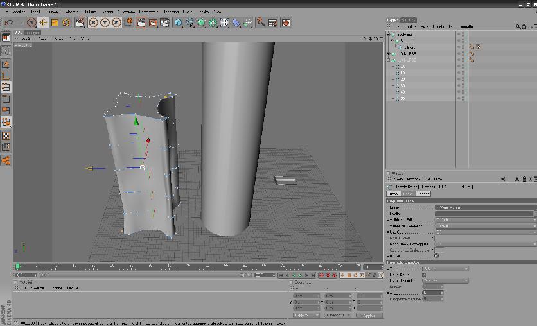Collapse the top Boolean object tree
Screen dimensions: 537x326
389,34
